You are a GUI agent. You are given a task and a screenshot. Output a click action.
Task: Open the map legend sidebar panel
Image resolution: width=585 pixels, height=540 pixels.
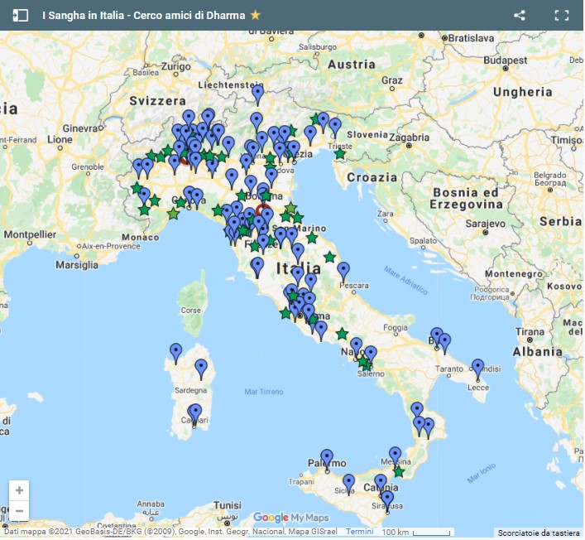pos(20,15)
